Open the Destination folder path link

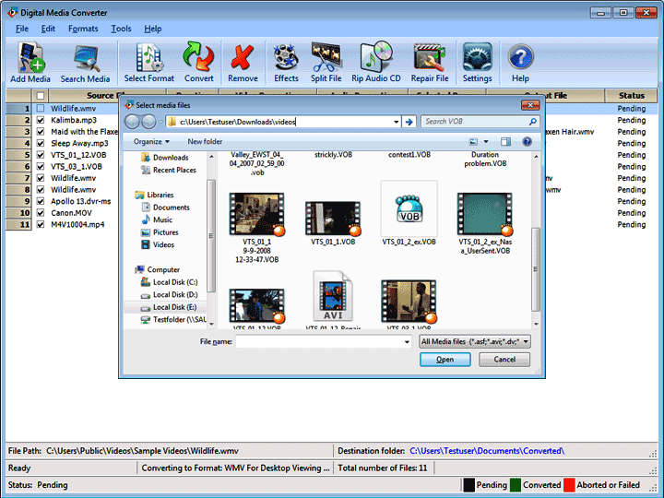[487, 451]
